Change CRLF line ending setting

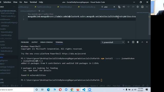point(109,86)
